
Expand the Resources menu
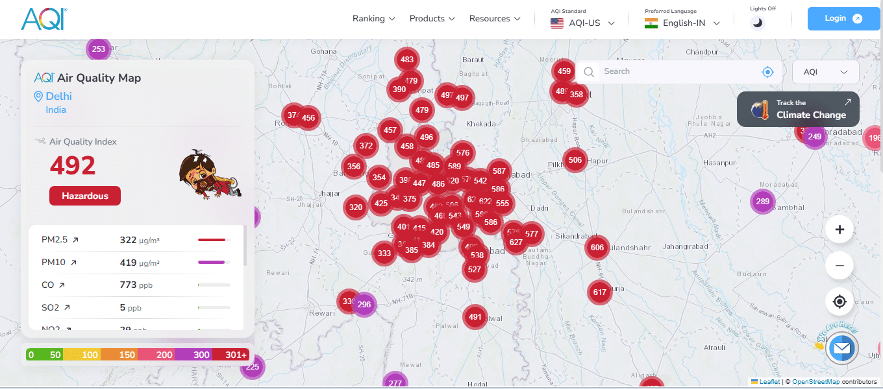tap(495, 19)
